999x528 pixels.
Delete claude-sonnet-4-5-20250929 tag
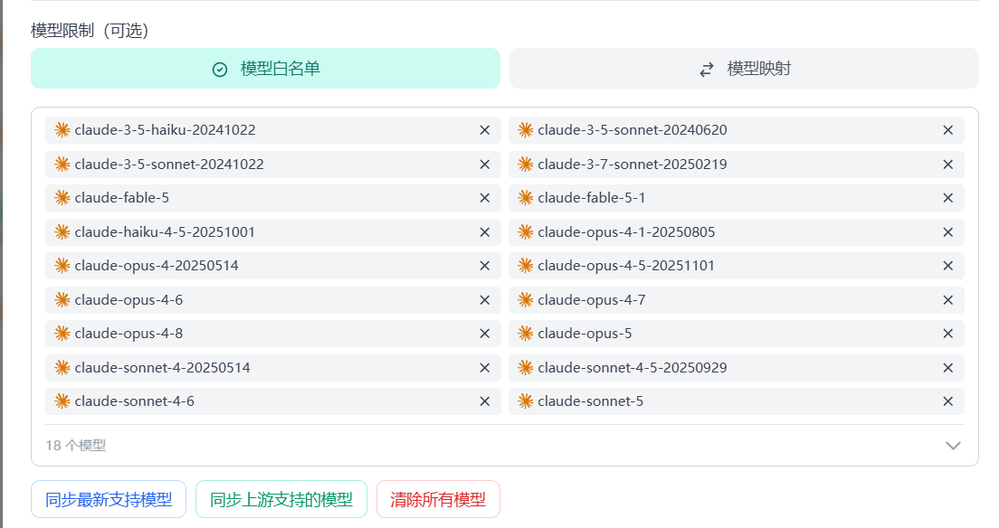coord(948,367)
